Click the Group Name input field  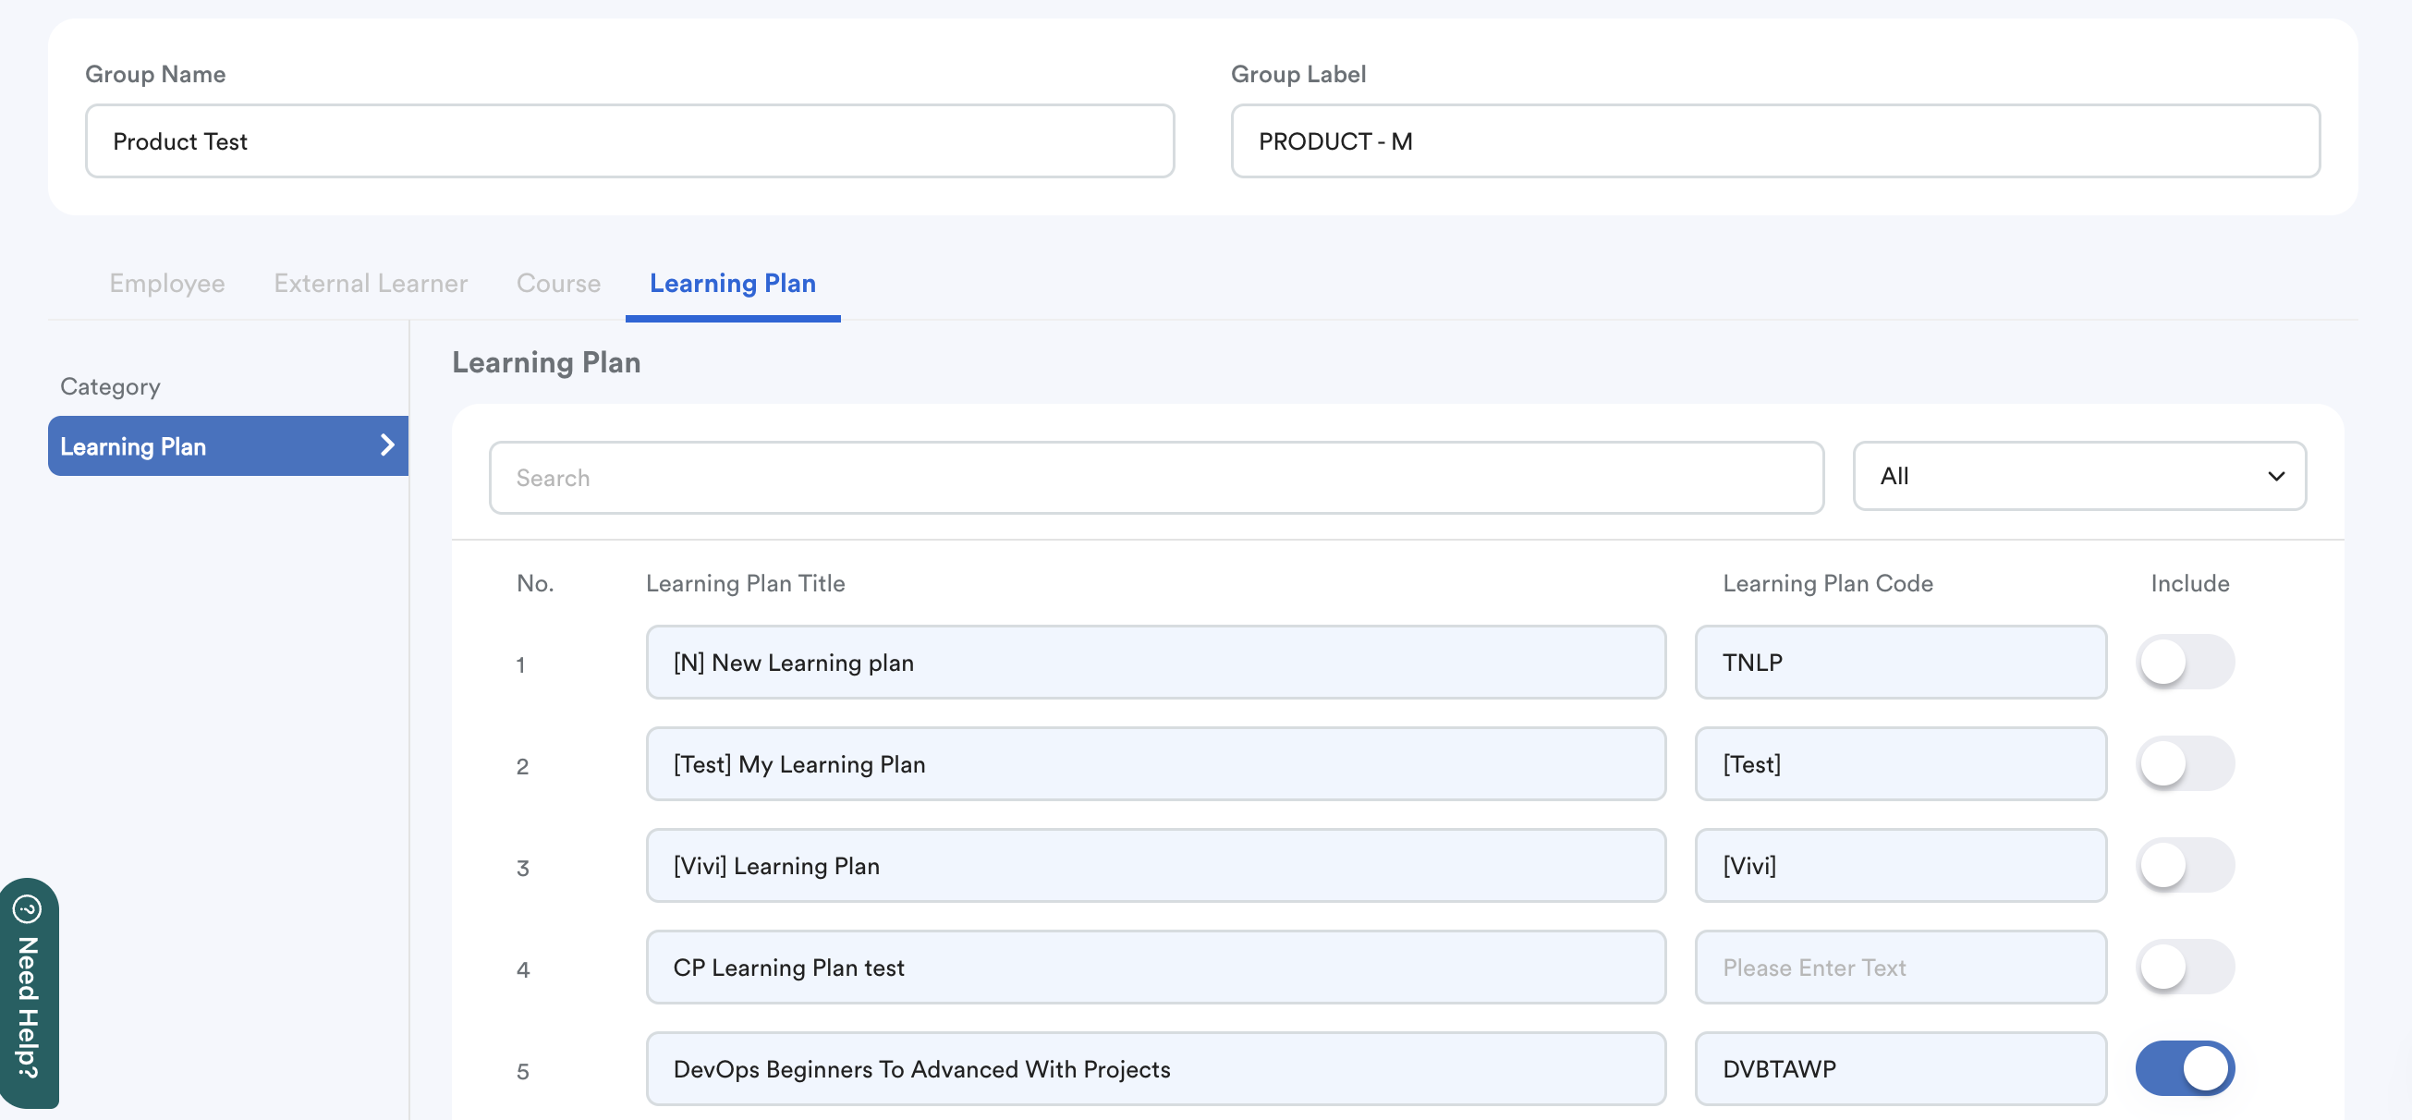[629, 141]
